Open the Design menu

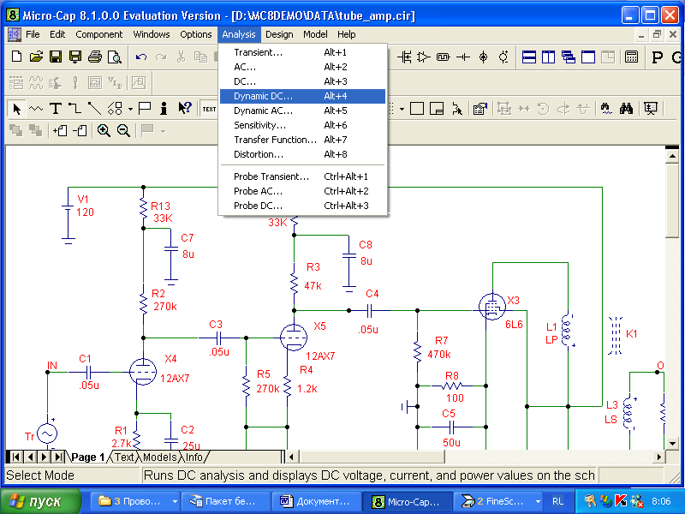click(x=279, y=34)
